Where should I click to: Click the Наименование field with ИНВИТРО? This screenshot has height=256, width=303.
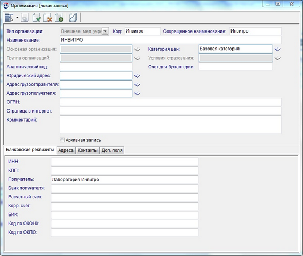[171, 40]
